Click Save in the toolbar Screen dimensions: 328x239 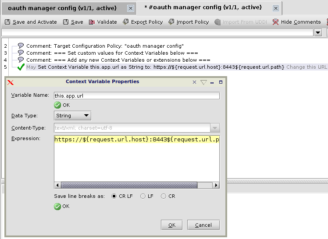(73, 22)
